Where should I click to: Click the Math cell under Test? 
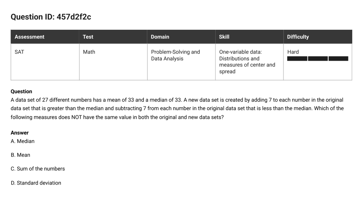(113, 62)
